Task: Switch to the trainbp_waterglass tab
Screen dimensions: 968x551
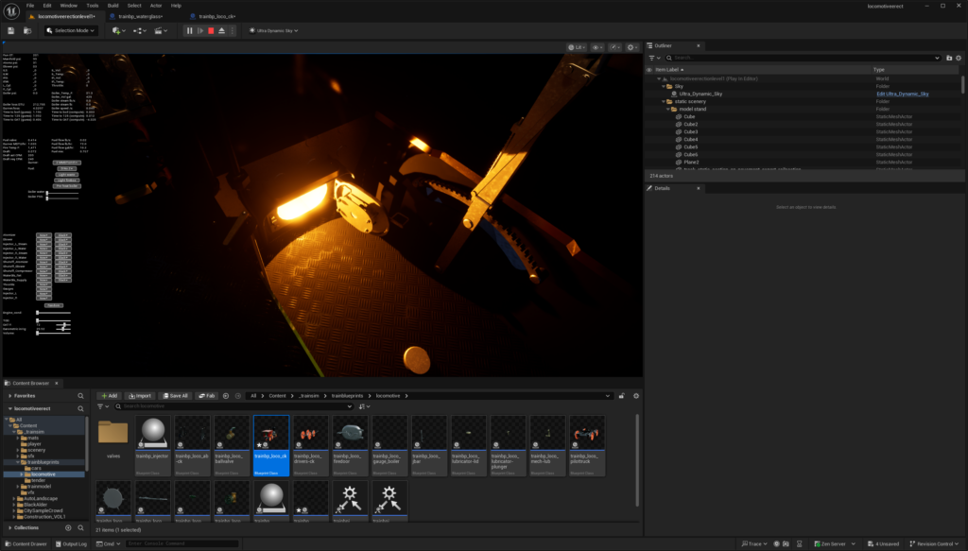Action: pos(140,17)
